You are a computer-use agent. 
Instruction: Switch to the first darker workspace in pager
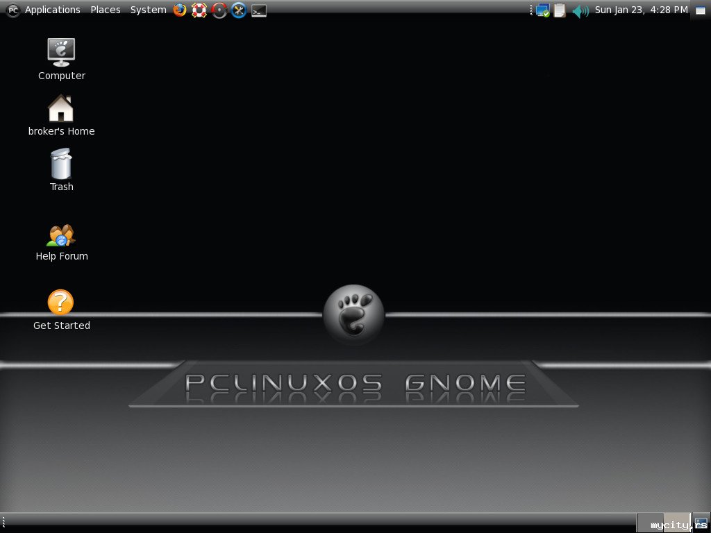click(x=650, y=523)
